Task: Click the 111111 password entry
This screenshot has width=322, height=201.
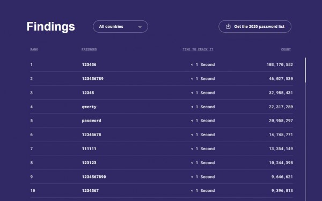Action: [x=89, y=148]
